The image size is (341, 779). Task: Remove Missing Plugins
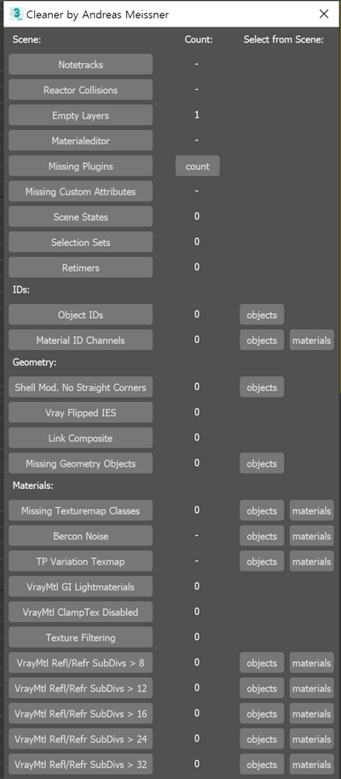point(80,166)
